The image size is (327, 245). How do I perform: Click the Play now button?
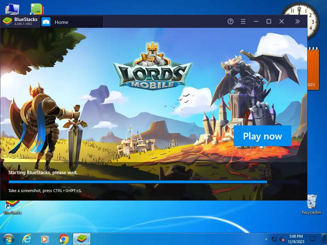tap(262, 136)
